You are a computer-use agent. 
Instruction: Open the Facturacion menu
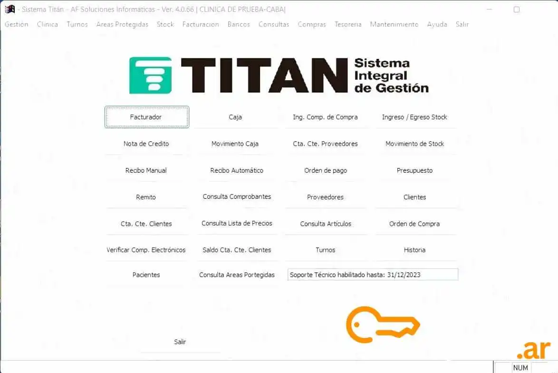pos(201,24)
